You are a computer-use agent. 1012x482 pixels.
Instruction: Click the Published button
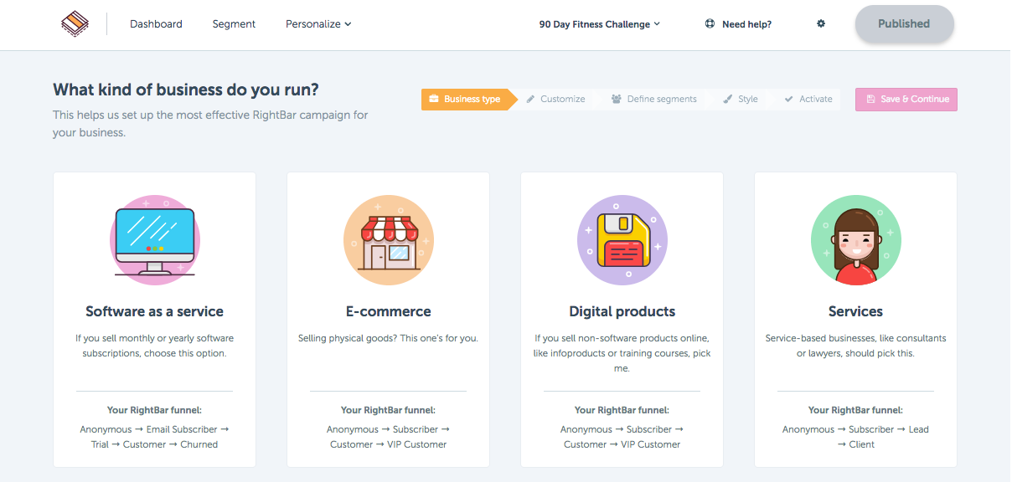coord(904,24)
